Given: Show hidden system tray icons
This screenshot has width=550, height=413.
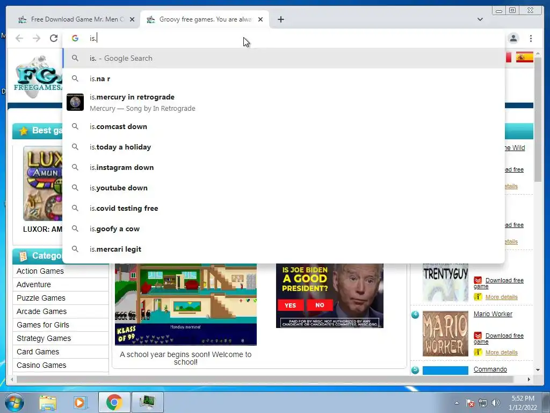Looking at the screenshot, I should [457, 403].
